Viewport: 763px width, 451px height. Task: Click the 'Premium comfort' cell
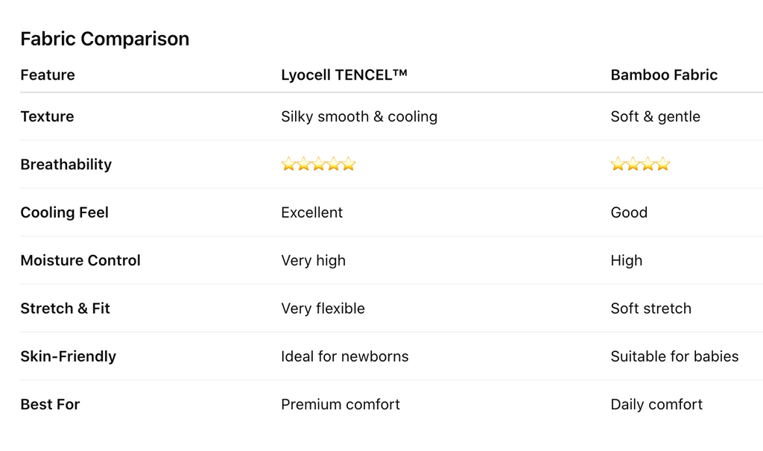pos(340,404)
